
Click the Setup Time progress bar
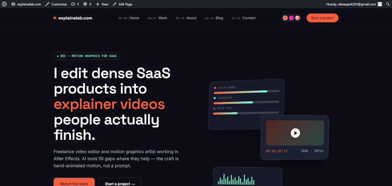246,113
